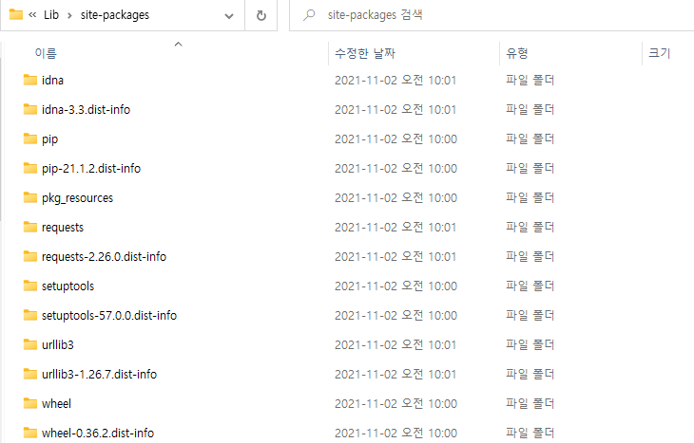This screenshot has width=694, height=443.
Task: Click 파일 폴더 type in pkg_resources row
Action: point(530,198)
